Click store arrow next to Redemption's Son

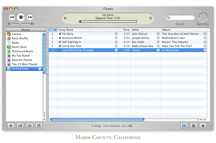coord(205,38)
